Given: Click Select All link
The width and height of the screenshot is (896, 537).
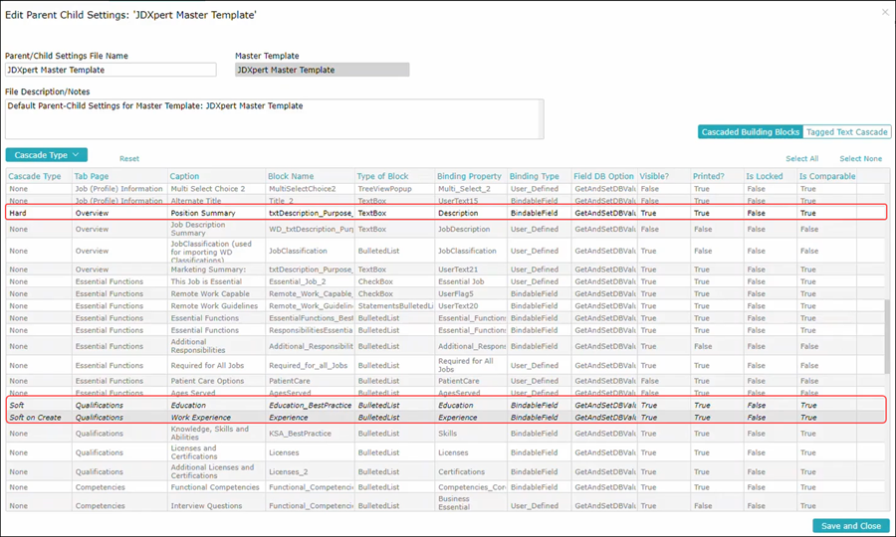Looking at the screenshot, I should tap(801, 159).
